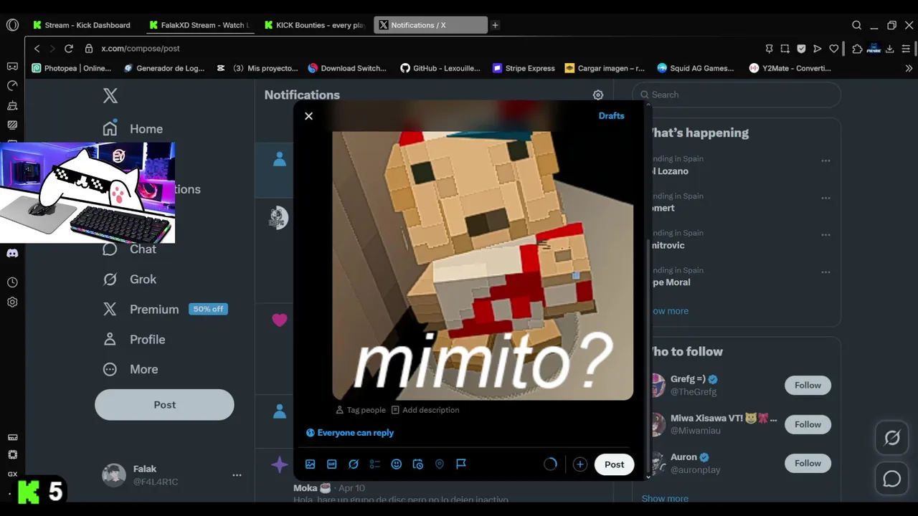
Task: Click the address bar URL
Action: click(140, 49)
